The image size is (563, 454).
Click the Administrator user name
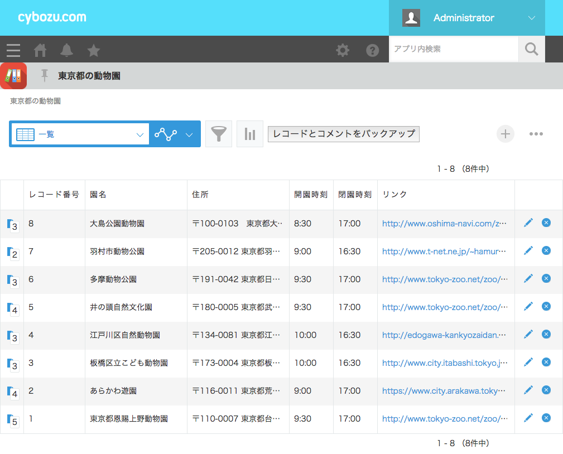pyautogui.click(x=464, y=18)
